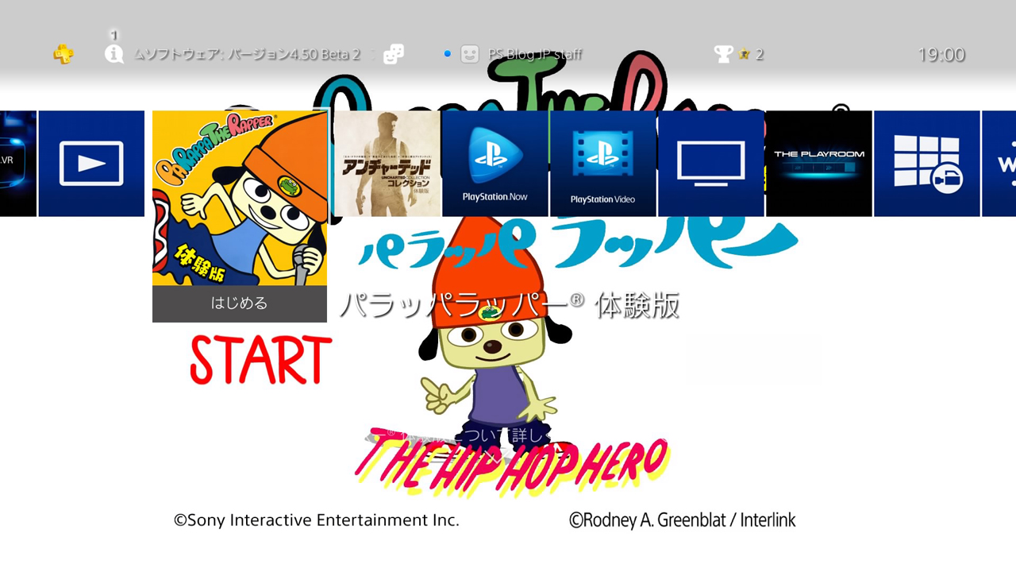Viewport: 1016px width, 572px height.
Task: Open the Media Player play-icon tile
Action: pos(91,163)
